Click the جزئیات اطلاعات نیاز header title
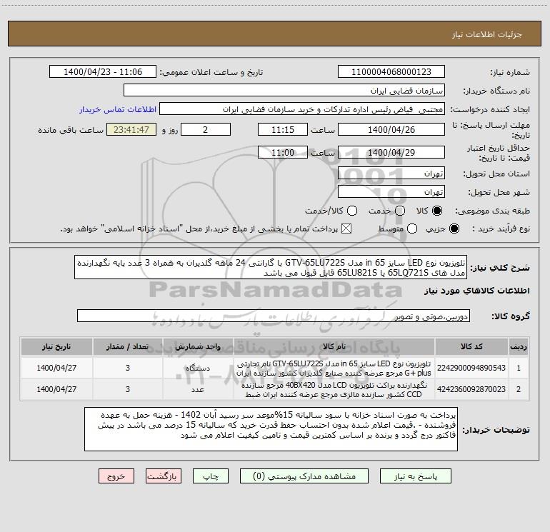The width and height of the screenshot is (550, 532). (x=487, y=34)
